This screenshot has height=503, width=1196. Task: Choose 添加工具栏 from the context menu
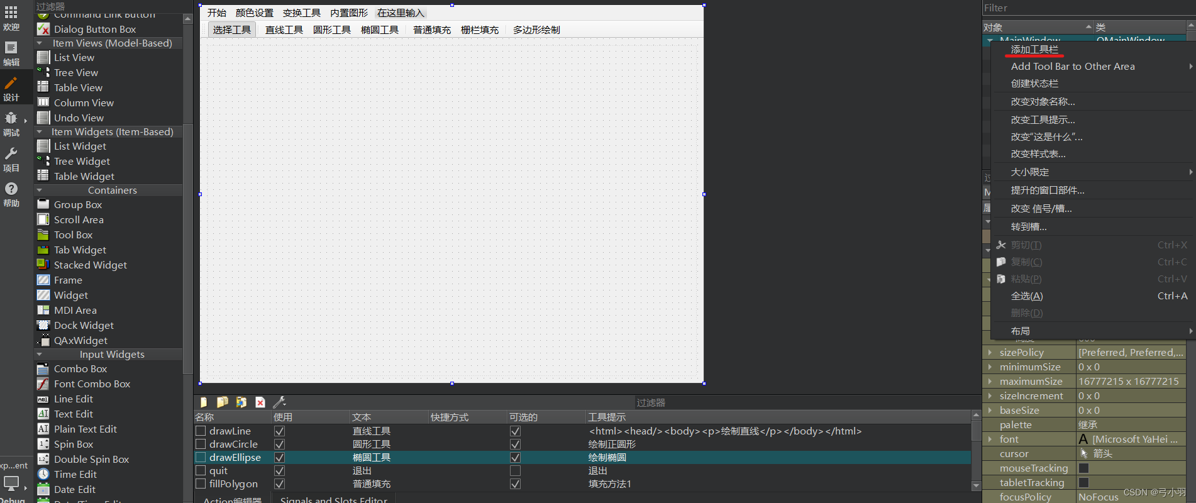click(1093, 49)
